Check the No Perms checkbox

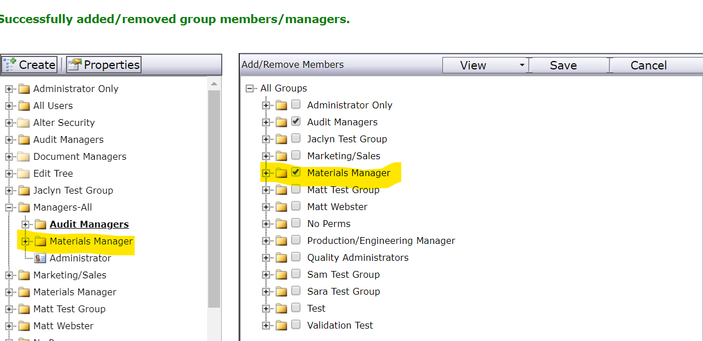tap(296, 223)
